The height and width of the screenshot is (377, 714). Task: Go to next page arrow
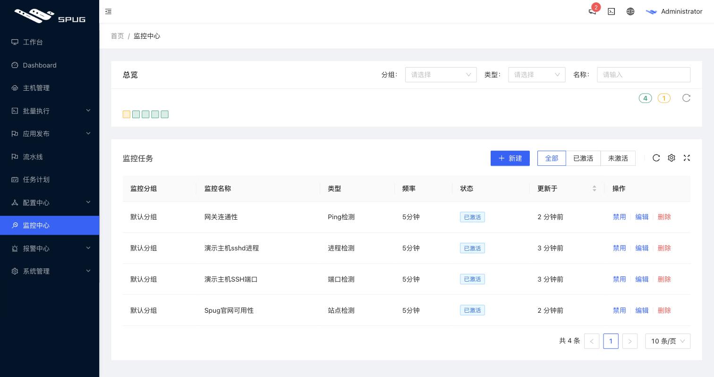[630, 341]
